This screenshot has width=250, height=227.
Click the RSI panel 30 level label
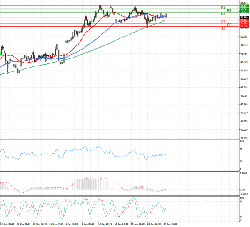pyautogui.click(x=241, y=161)
